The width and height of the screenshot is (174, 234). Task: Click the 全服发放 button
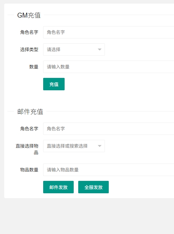point(93,187)
